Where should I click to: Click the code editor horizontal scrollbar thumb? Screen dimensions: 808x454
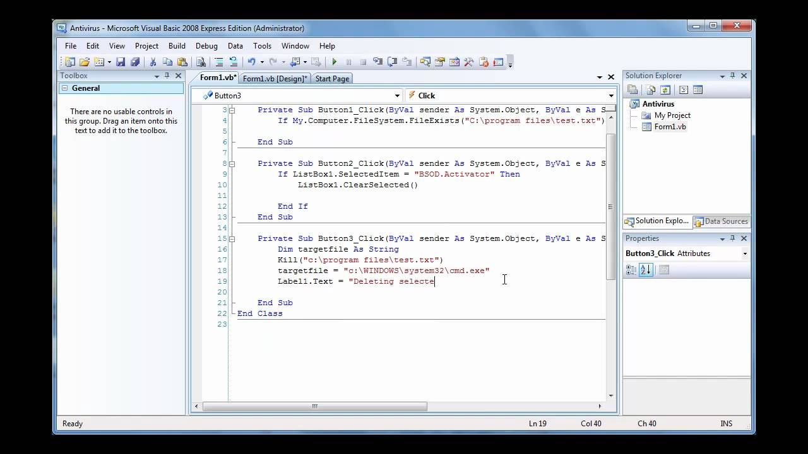pos(315,407)
